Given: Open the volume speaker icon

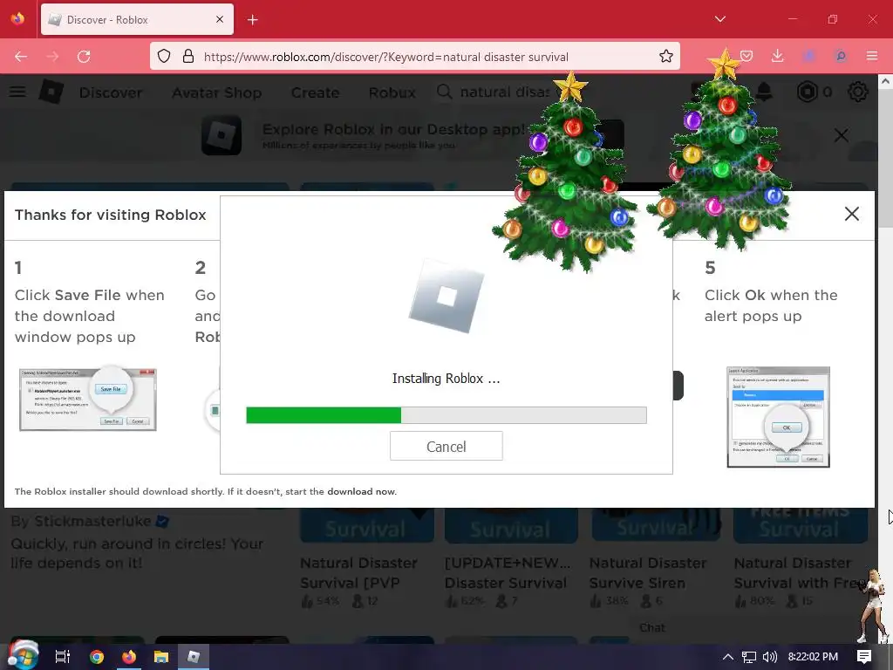Looking at the screenshot, I should (x=769, y=657).
